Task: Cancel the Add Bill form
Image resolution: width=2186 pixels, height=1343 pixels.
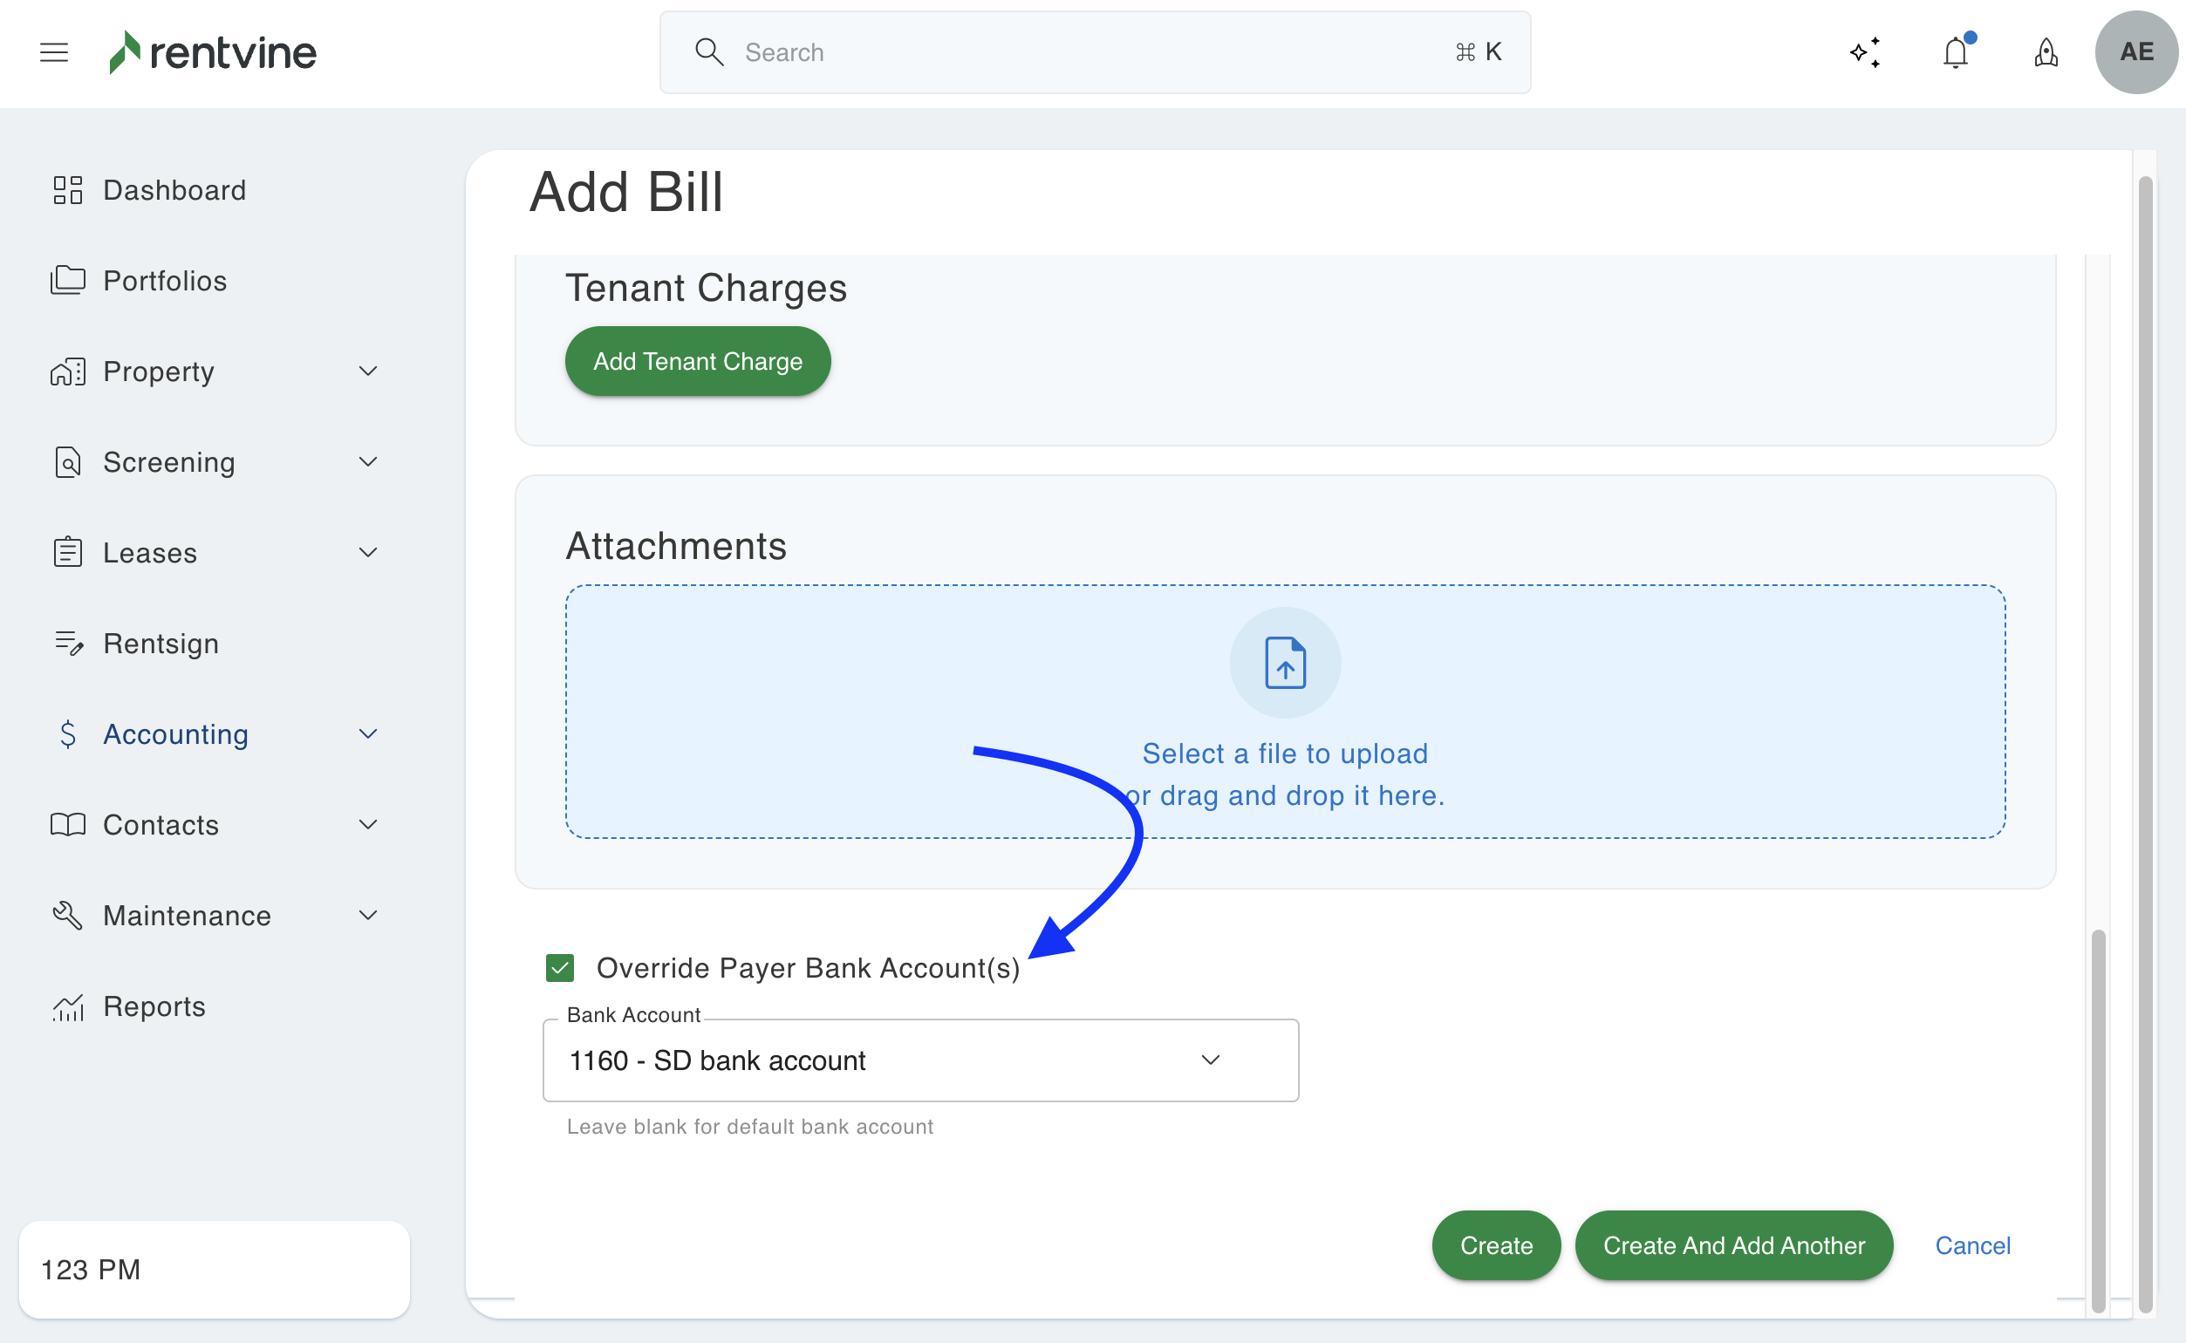Action: point(1972,1245)
